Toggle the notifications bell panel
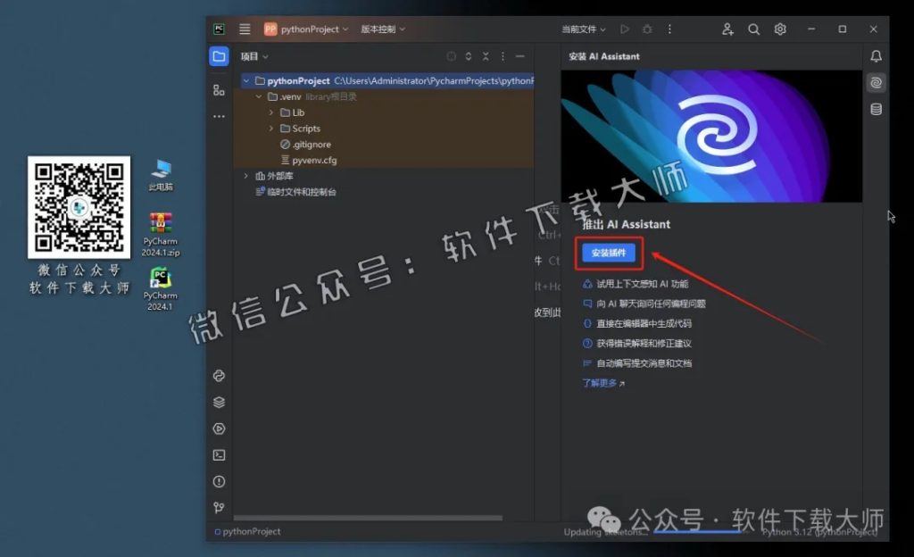 click(877, 55)
